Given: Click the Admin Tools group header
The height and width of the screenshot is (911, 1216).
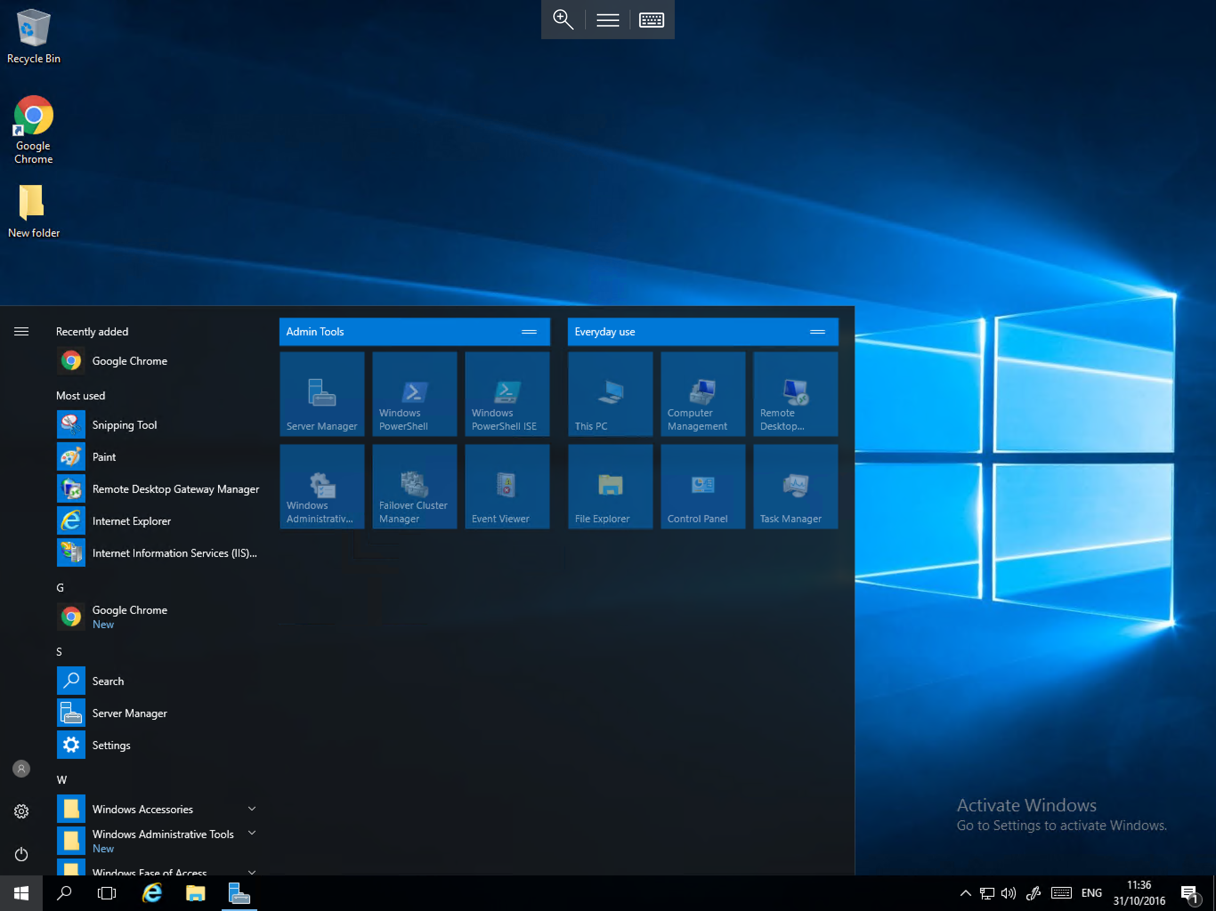Looking at the screenshot, I should coord(414,331).
